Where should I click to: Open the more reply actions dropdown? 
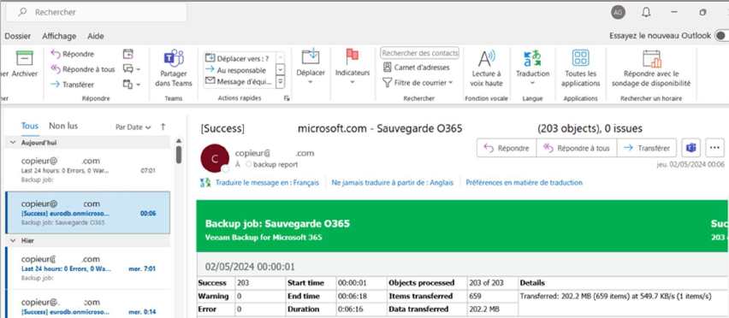tap(132, 85)
